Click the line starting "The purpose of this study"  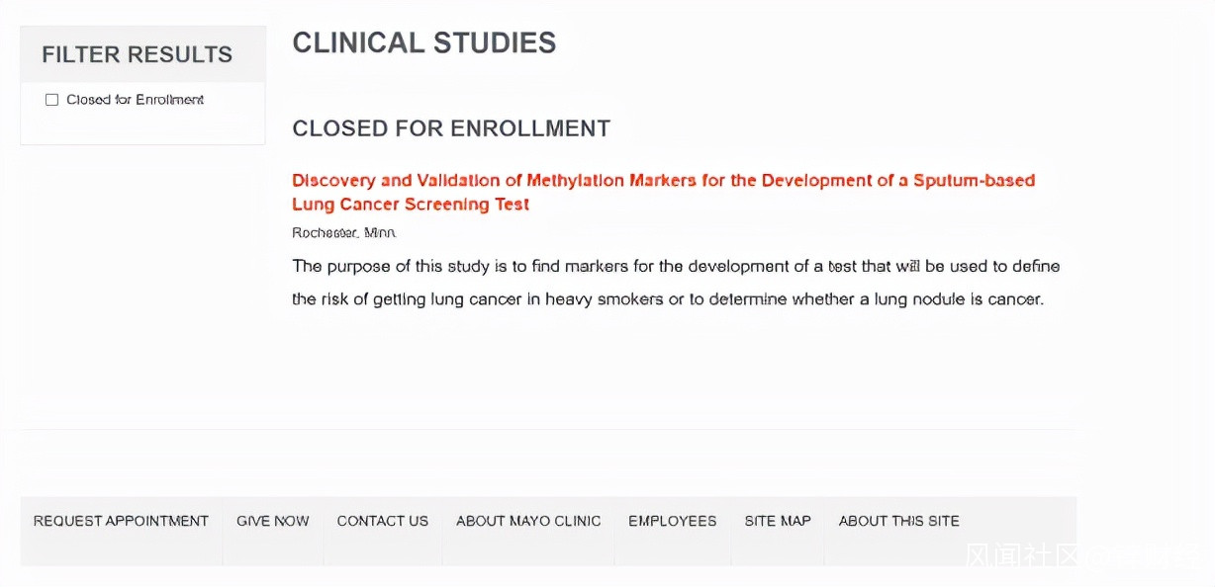[676, 266]
